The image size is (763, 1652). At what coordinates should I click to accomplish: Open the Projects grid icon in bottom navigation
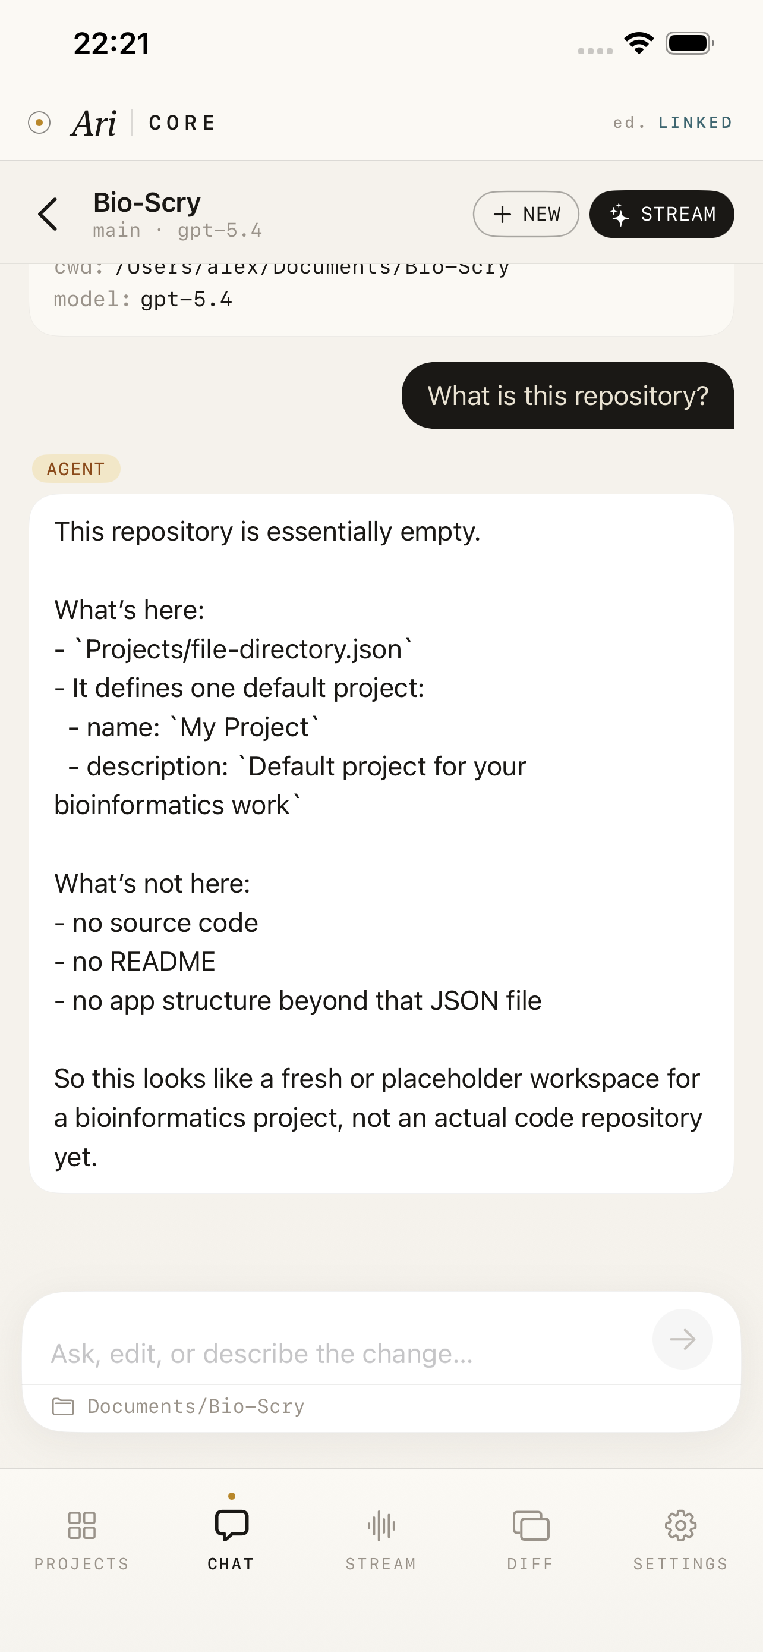pyautogui.click(x=81, y=1527)
